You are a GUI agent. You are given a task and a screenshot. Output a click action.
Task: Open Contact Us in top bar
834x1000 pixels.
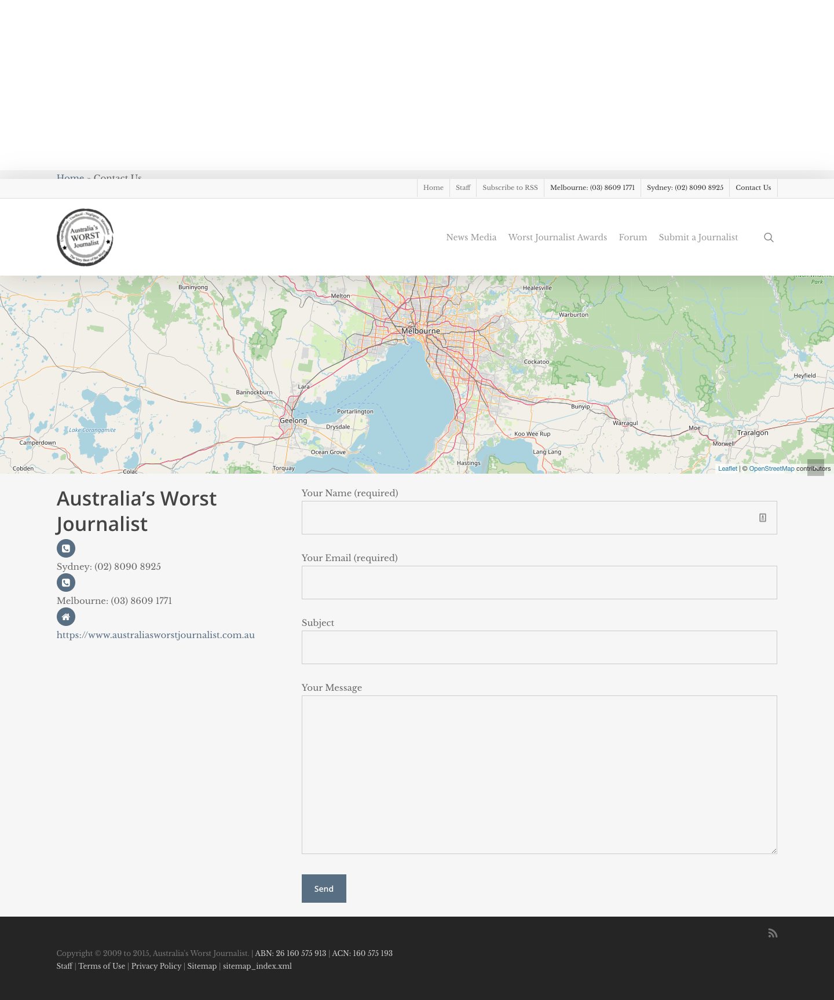point(753,188)
